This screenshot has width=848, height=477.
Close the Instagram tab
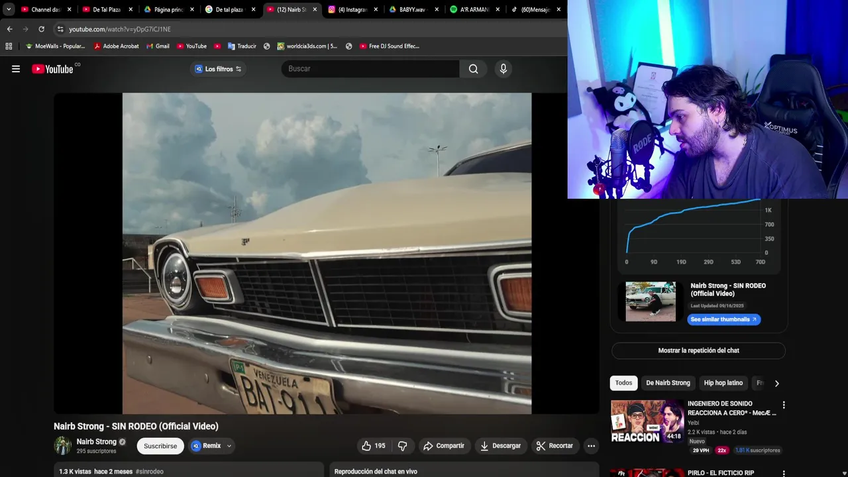pos(376,10)
